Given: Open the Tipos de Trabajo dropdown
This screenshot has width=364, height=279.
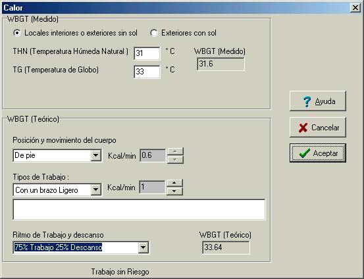Looking at the screenshot, I should click(96, 190).
